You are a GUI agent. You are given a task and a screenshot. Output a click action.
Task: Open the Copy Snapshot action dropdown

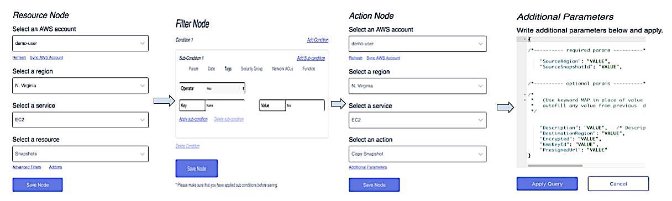pos(417,154)
